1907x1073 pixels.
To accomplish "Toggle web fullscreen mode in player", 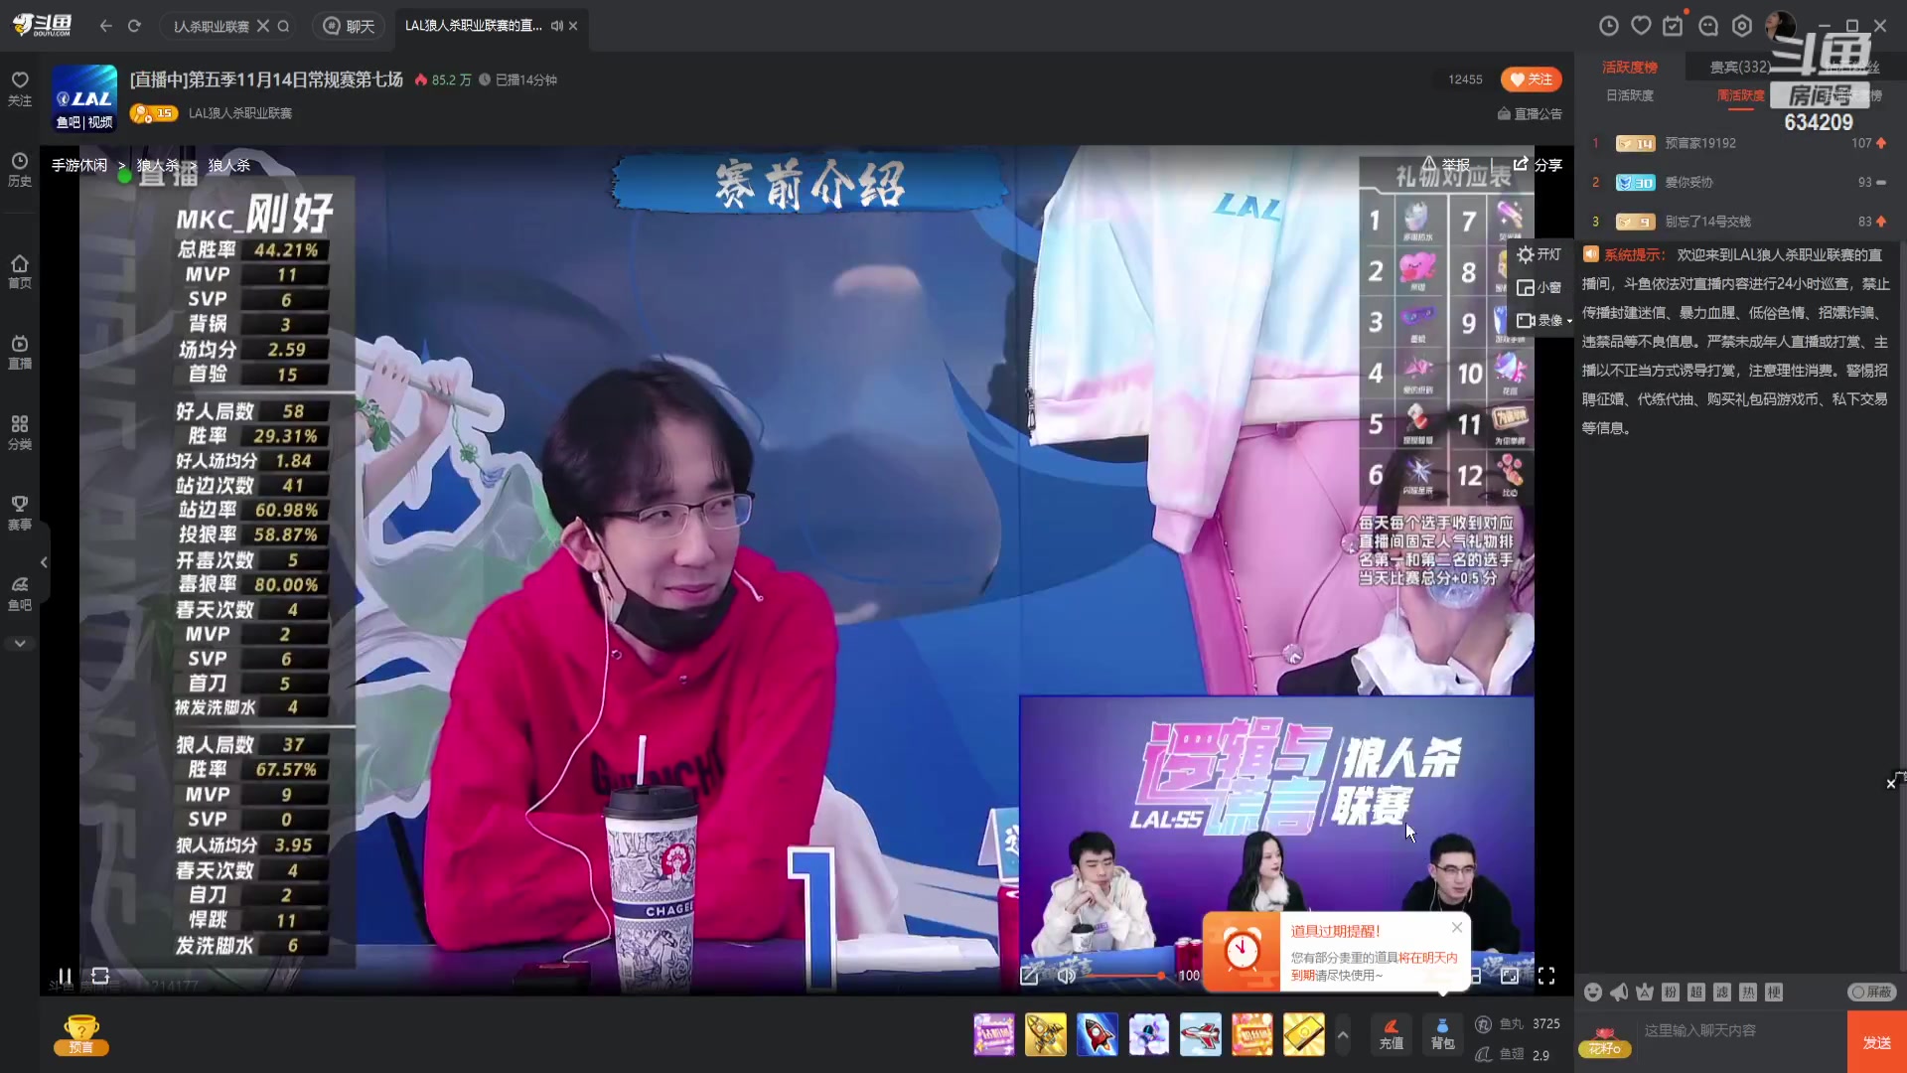I will (x=1509, y=976).
